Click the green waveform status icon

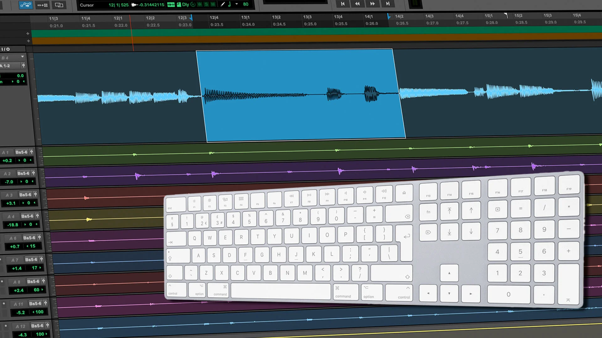pyautogui.click(x=171, y=4)
